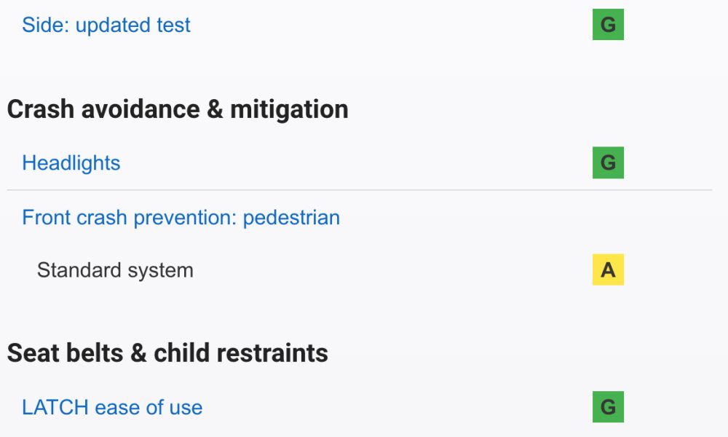Click the word 'pedestrian' in the link
Screen dimensions: 728x437
pyautogui.click(x=291, y=218)
